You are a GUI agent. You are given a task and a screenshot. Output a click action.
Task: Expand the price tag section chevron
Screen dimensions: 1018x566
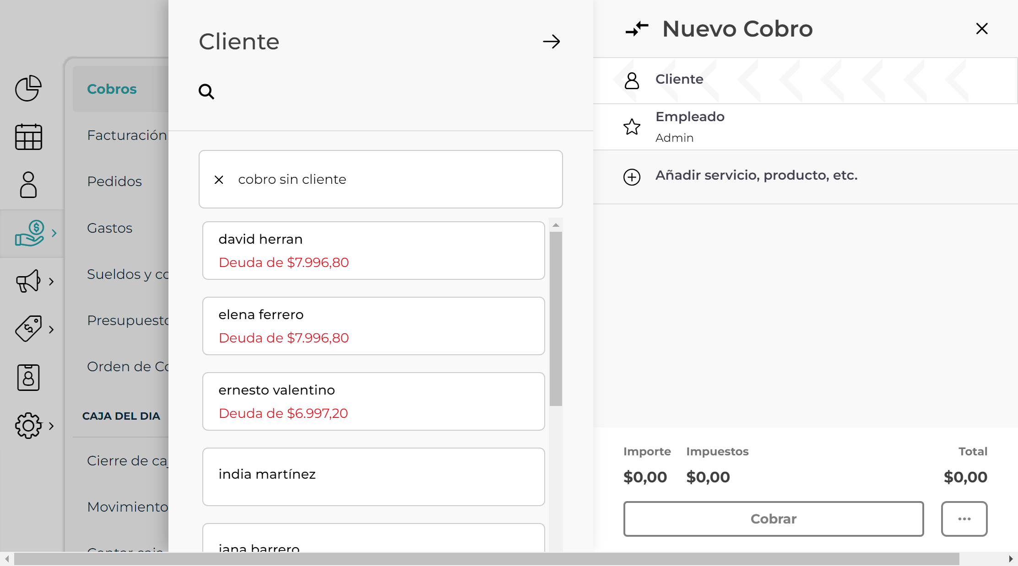(x=51, y=329)
